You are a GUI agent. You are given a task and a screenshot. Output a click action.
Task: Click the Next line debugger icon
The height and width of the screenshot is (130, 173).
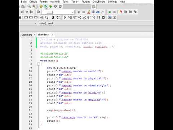[75, 18]
